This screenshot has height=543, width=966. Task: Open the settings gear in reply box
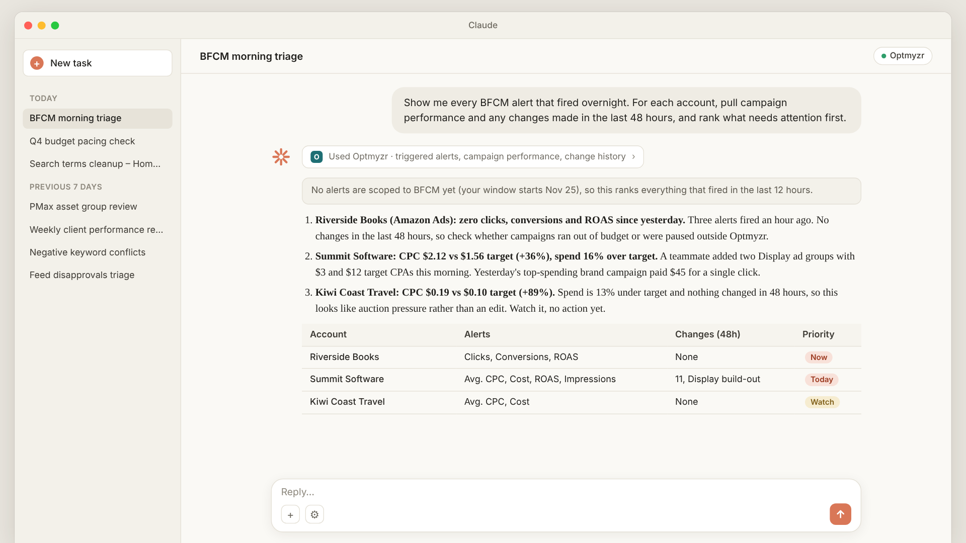tap(314, 514)
